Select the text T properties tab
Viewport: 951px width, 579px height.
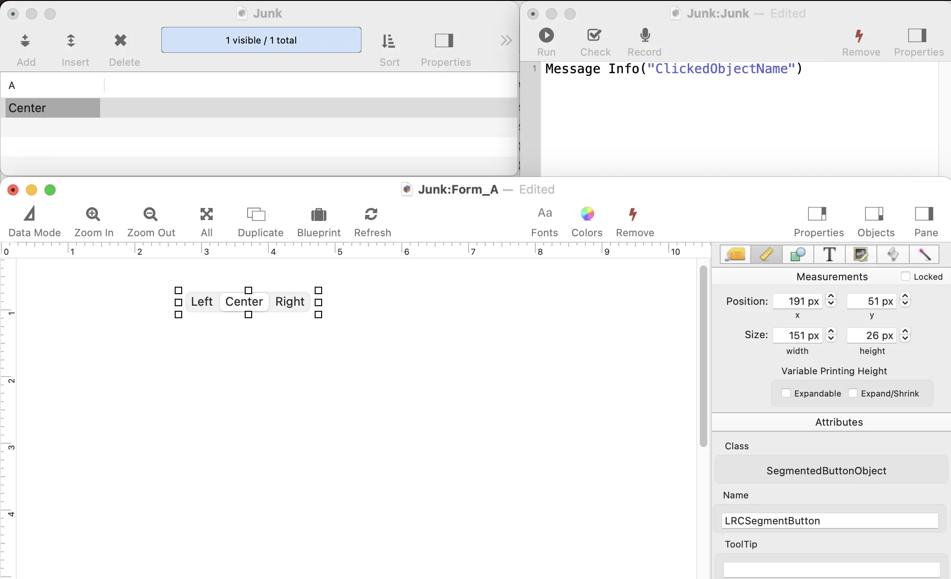point(829,254)
